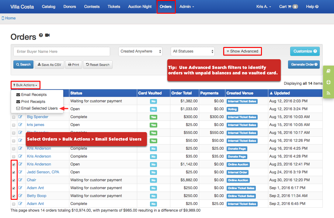Click the Print button
334x218 pixels.
(x=74, y=65)
